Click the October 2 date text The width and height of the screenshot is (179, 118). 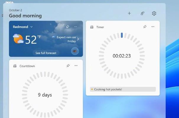[x=15, y=10]
